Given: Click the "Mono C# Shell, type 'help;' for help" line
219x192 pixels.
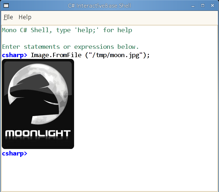Looking at the screenshot, I should (x=67, y=30).
